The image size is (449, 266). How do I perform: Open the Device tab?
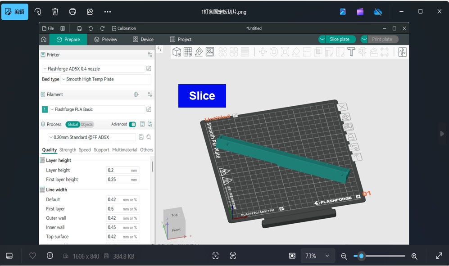(143, 40)
